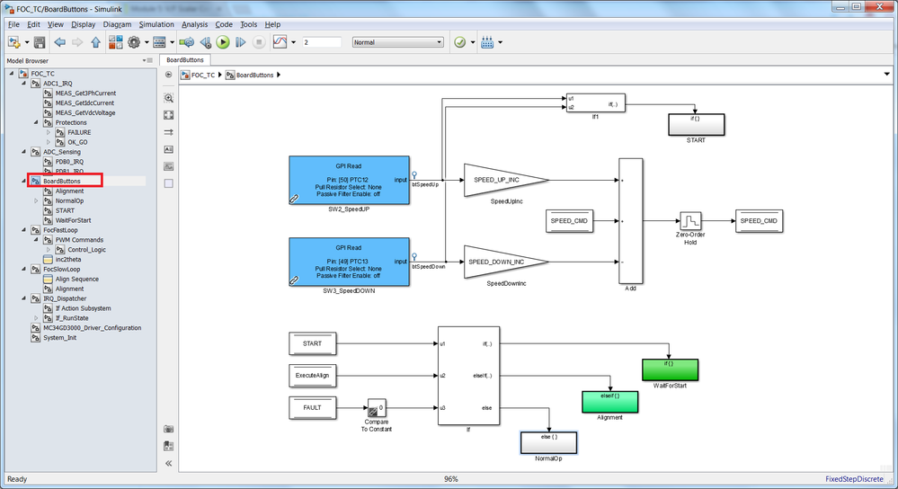Select the BoardButtons tab
898x489 pixels.
pyautogui.click(x=185, y=59)
